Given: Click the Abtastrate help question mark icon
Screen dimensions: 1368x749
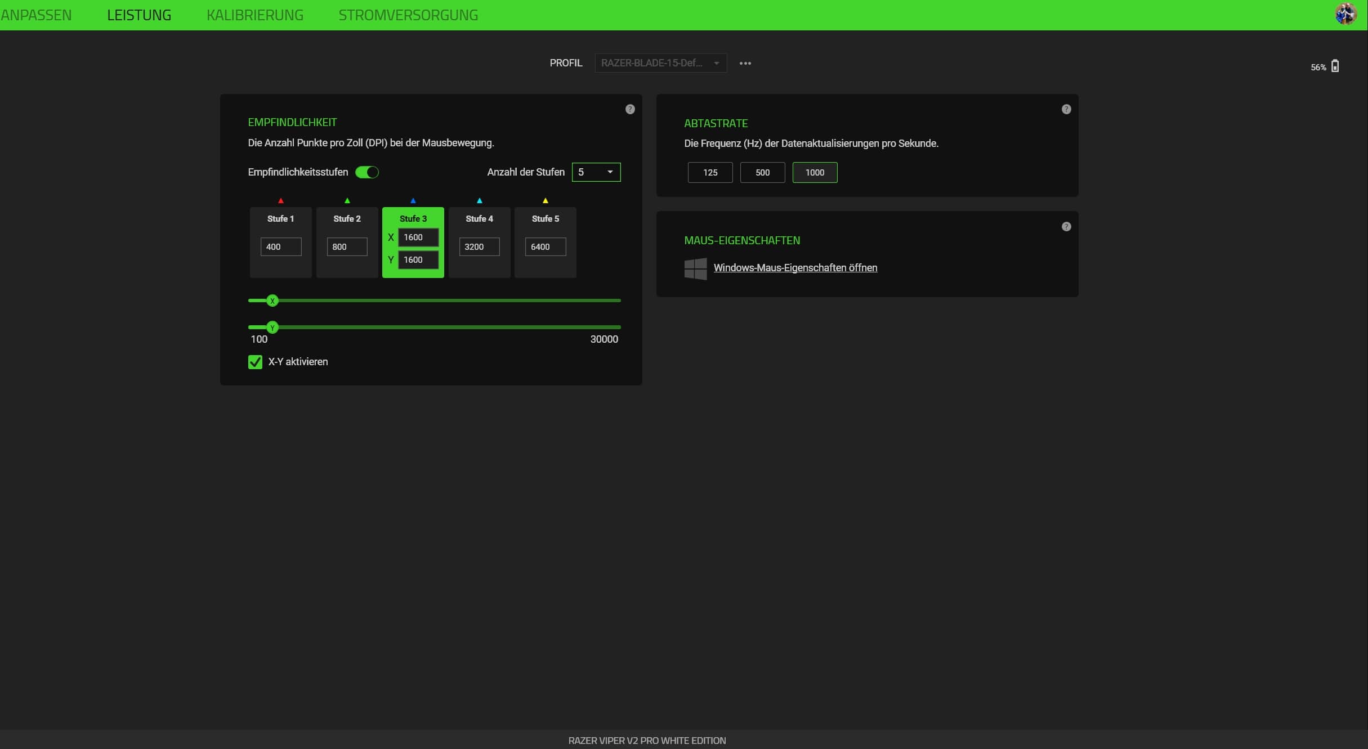Looking at the screenshot, I should click(x=1066, y=109).
